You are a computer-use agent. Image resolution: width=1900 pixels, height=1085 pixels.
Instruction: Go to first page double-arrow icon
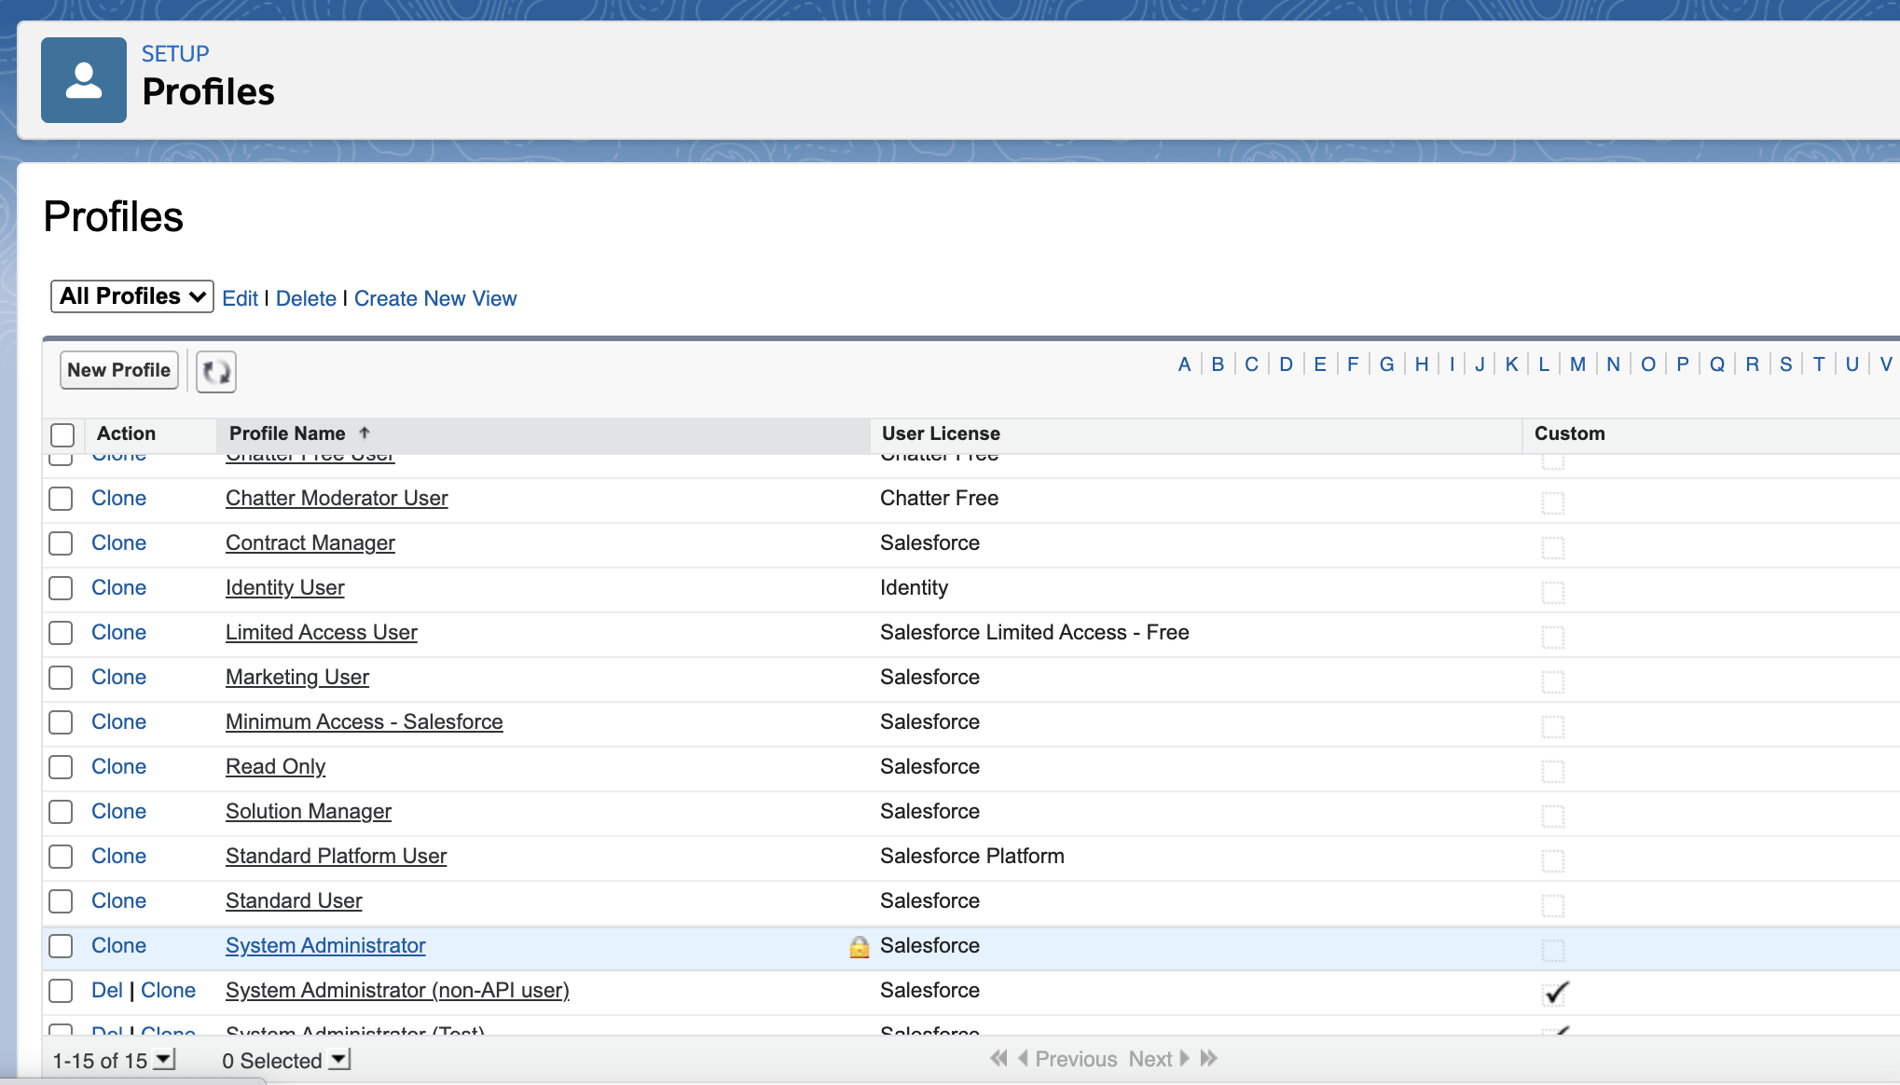click(x=998, y=1058)
